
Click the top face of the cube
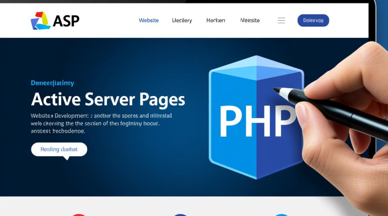(256, 68)
